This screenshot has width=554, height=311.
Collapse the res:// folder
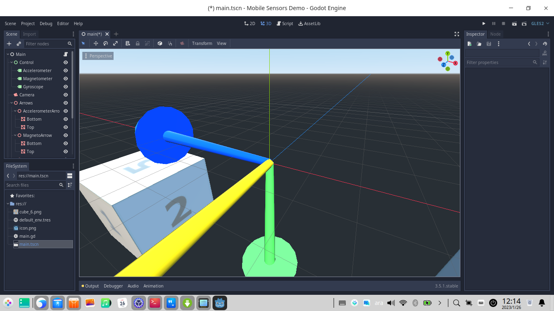coord(8,204)
